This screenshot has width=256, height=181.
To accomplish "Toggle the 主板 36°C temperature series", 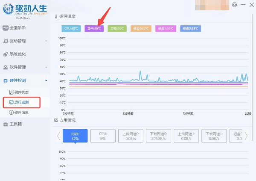I will (117, 29).
